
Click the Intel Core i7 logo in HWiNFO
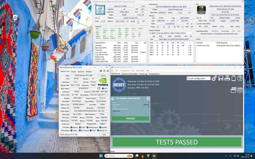100,10
